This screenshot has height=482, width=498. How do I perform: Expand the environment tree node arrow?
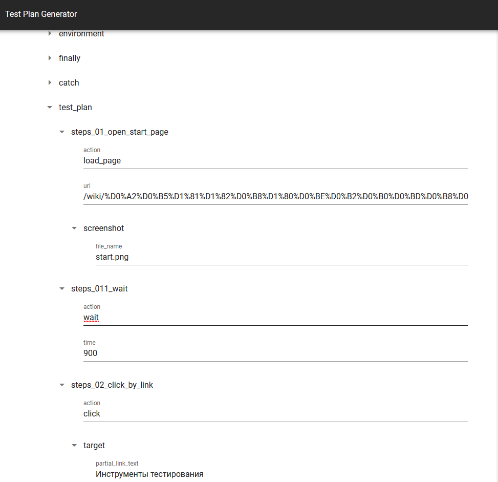pyautogui.click(x=50, y=34)
